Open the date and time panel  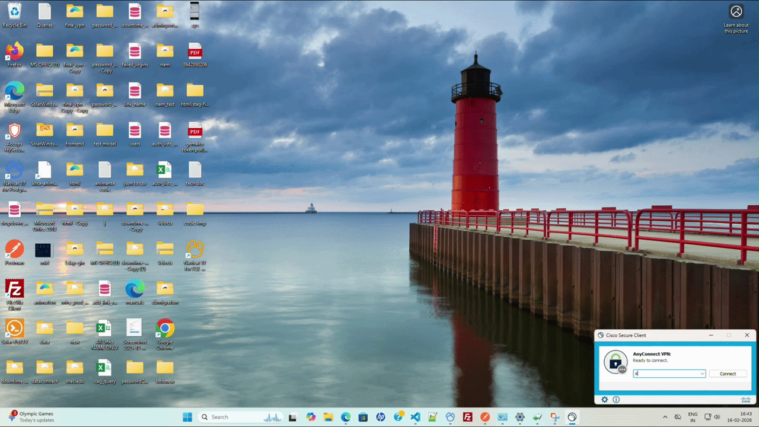coord(740,417)
